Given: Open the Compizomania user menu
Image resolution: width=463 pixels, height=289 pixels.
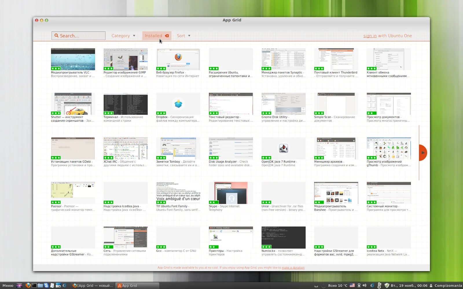Looking at the screenshot, I should click(446, 286).
